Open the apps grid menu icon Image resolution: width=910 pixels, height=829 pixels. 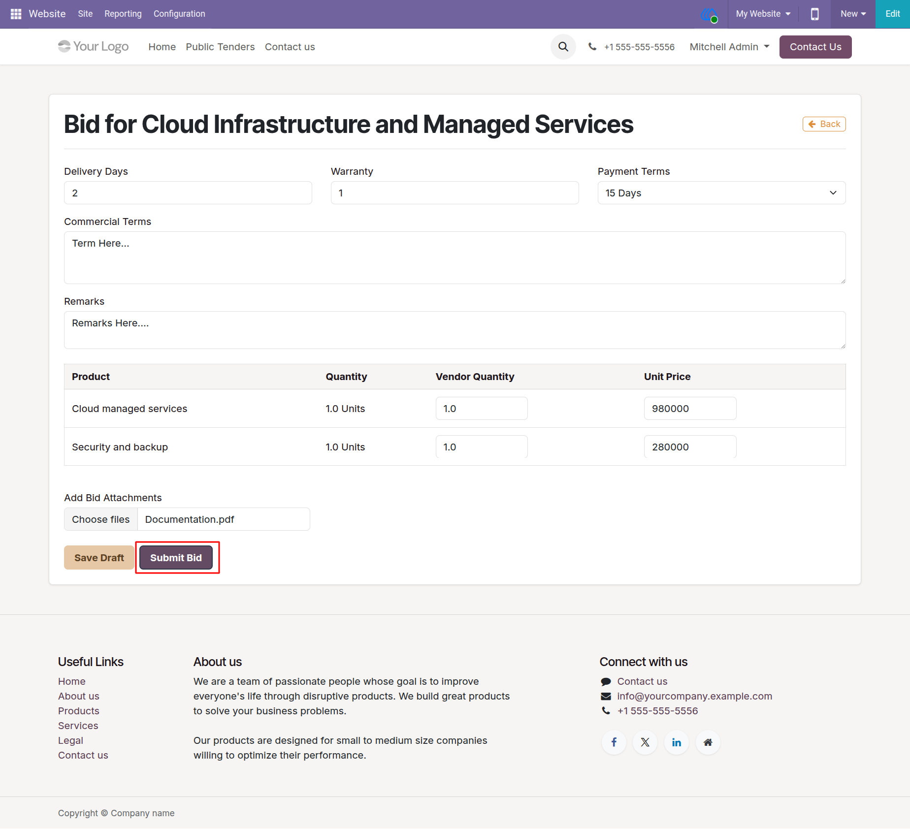pyautogui.click(x=16, y=14)
